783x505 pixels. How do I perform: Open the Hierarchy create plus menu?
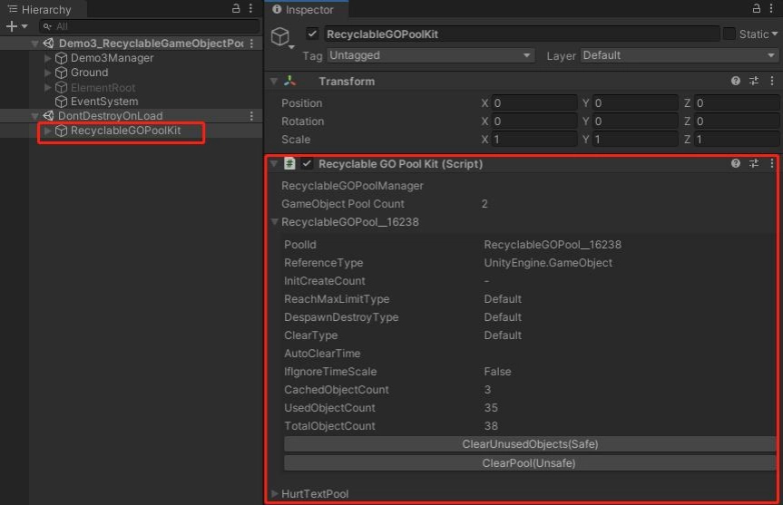[x=12, y=26]
